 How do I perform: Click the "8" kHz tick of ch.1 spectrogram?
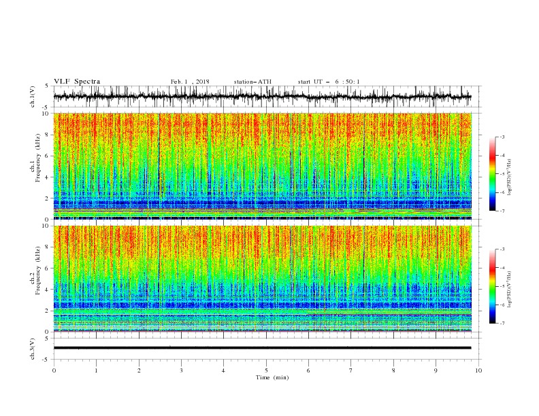click(x=48, y=135)
